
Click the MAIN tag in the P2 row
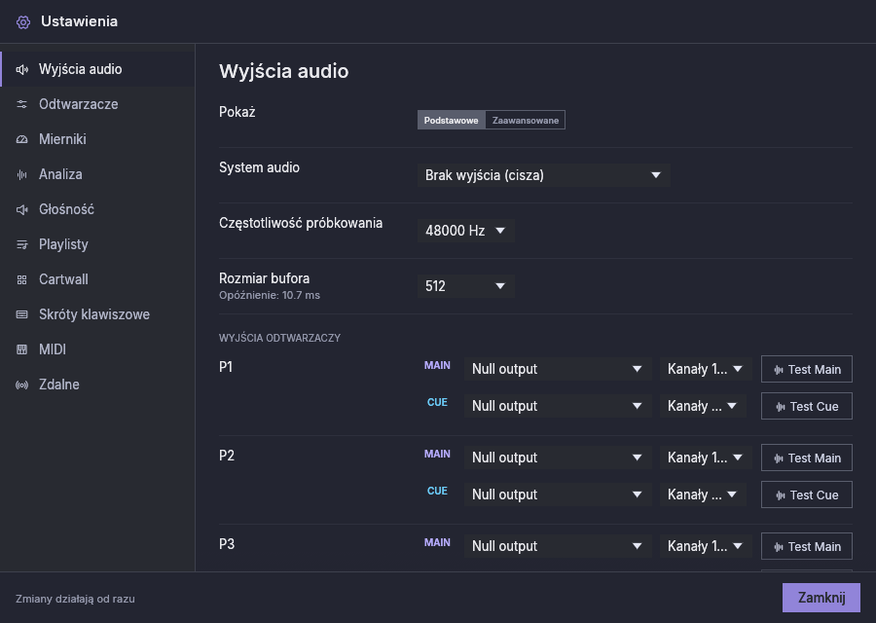pos(437,455)
